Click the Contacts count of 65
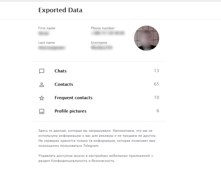This screenshot has width=221, height=178. coord(156,84)
